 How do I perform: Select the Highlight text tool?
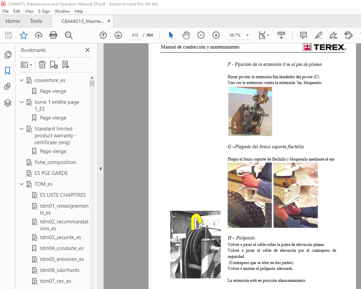tap(318, 35)
